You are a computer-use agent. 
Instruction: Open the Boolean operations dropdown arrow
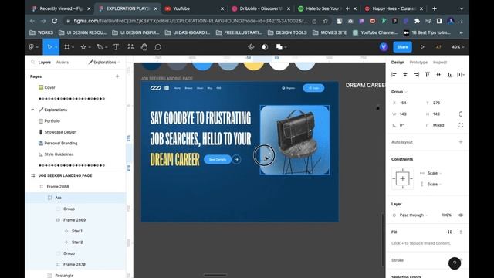coord(286,47)
